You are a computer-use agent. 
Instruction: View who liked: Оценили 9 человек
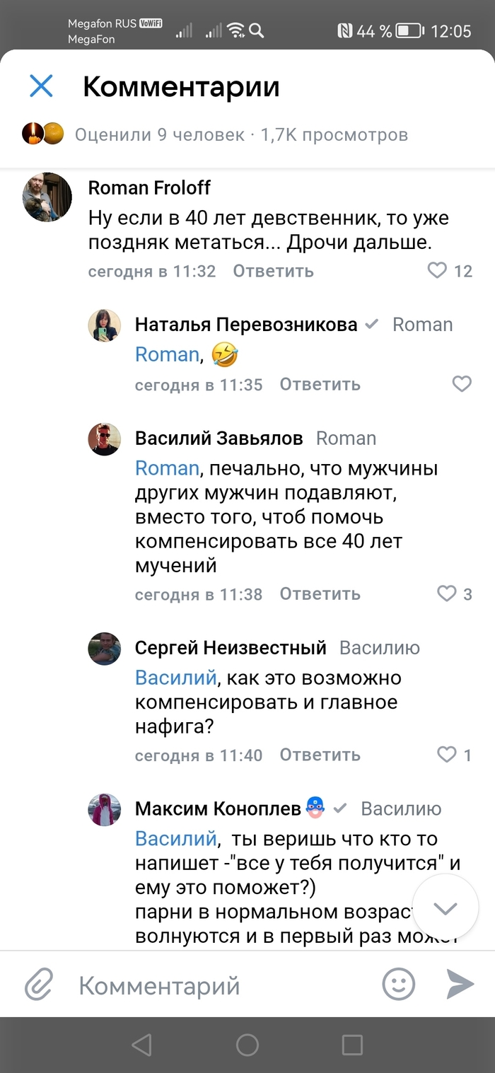159,134
